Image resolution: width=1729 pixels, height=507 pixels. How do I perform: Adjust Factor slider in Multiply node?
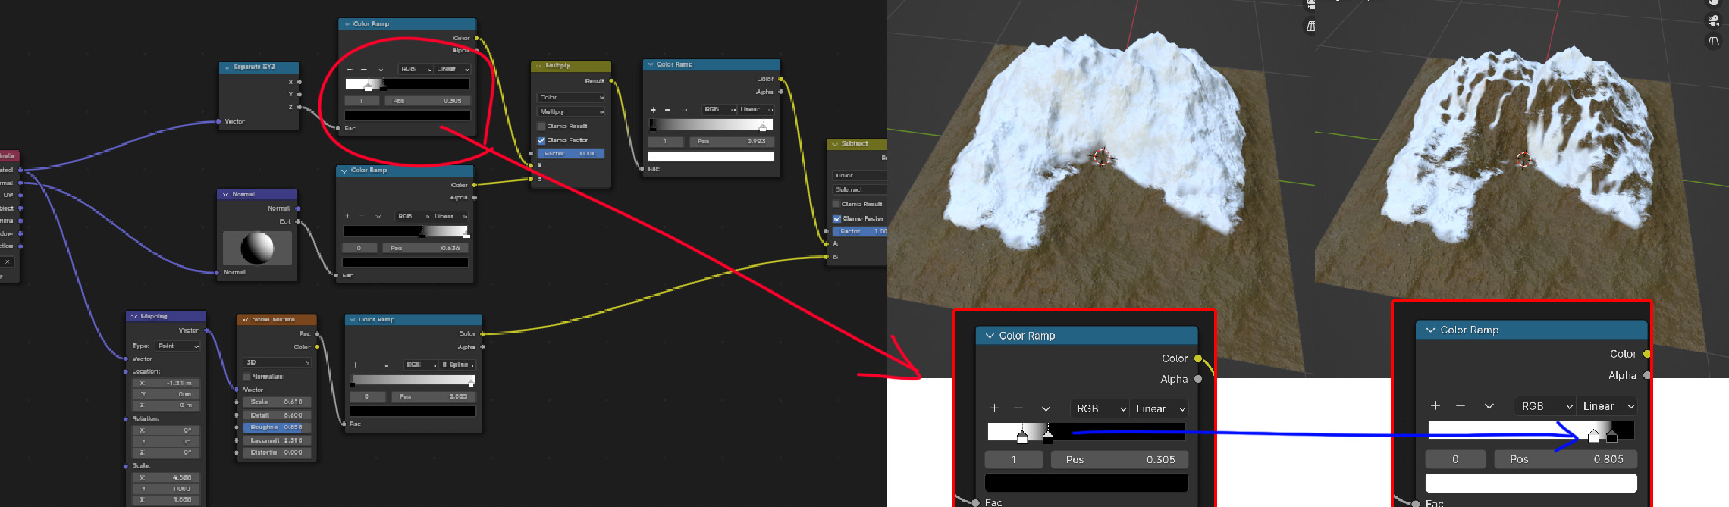tap(571, 153)
